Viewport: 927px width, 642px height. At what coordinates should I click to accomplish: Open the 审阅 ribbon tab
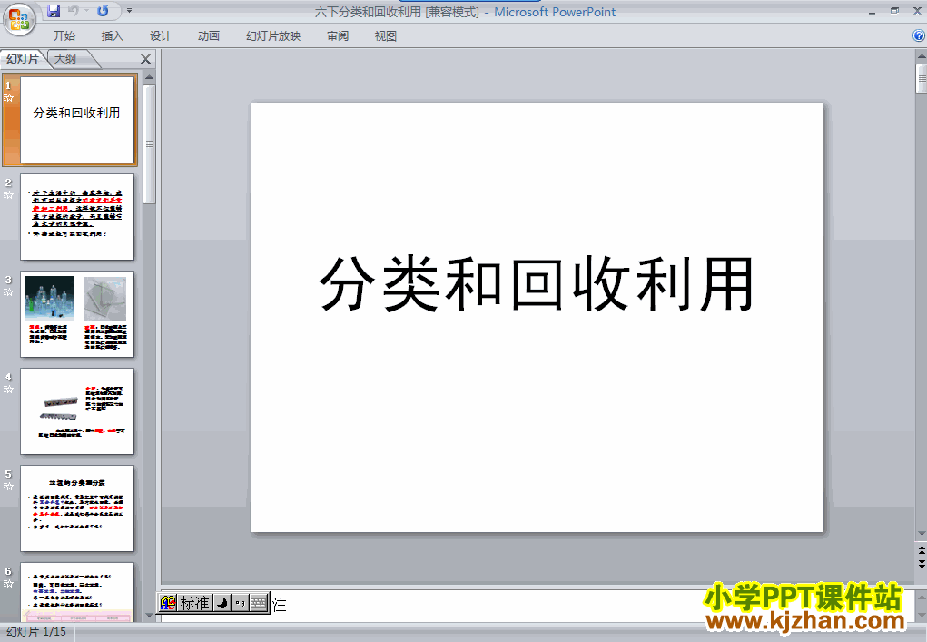tap(338, 36)
